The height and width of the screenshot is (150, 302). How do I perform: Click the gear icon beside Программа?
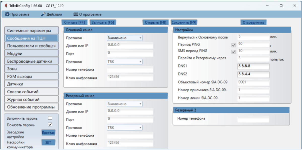tap(7, 14)
